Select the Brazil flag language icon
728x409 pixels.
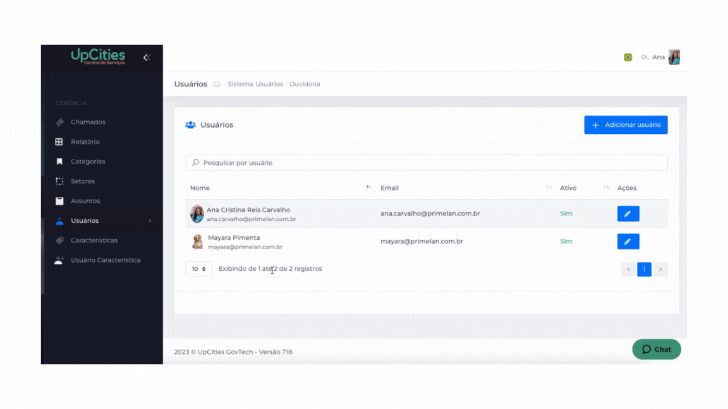point(628,57)
